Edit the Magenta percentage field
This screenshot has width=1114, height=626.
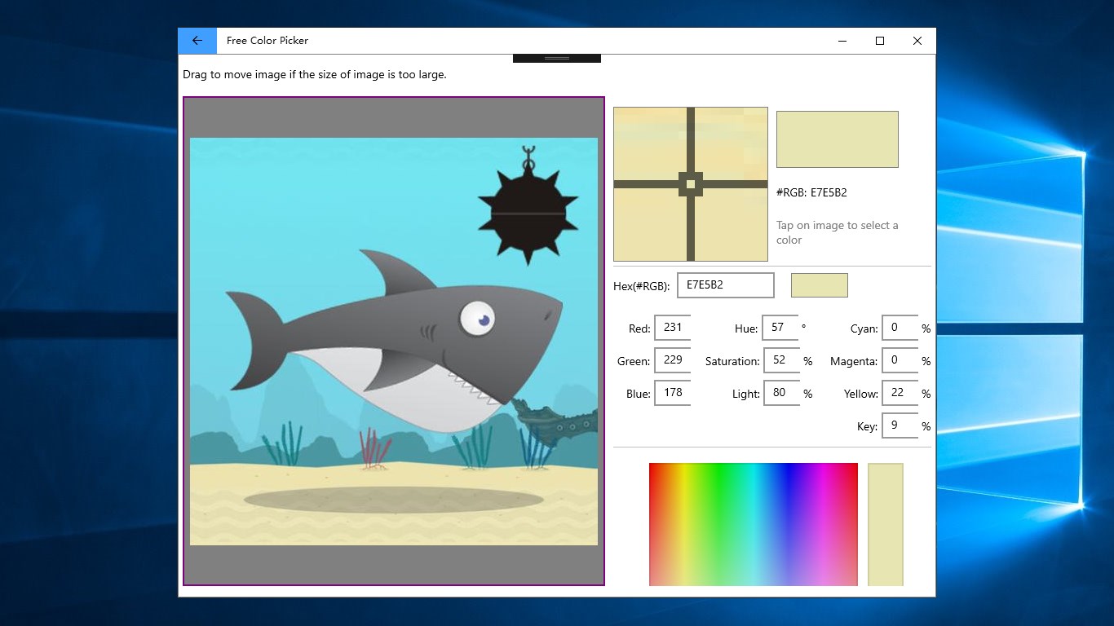click(900, 360)
